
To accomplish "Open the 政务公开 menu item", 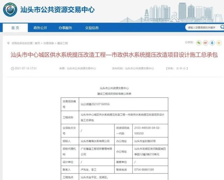I will point(40,28).
